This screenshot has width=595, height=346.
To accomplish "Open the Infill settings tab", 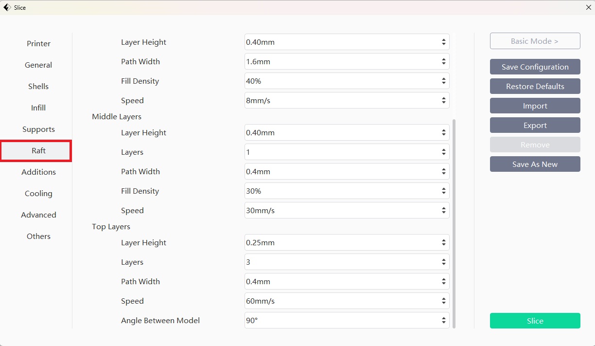I will (x=38, y=108).
